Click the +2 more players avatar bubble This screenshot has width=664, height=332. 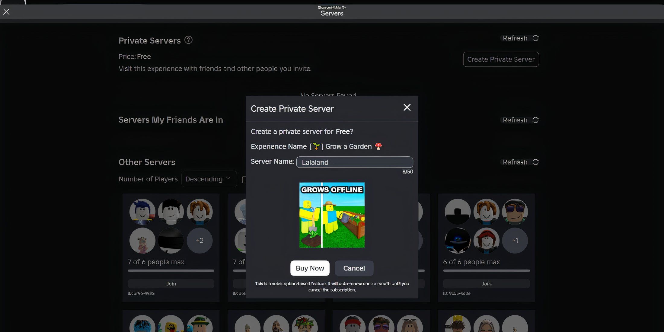coord(200,241)
